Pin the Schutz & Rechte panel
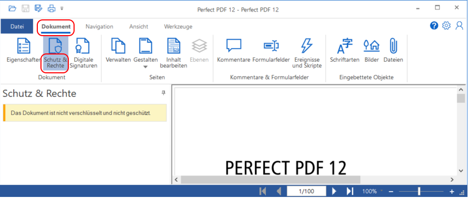 163,93
